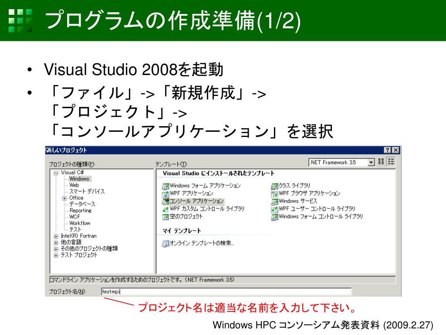
Task: Select the WPF ユーザー コントロール ライブラリ icon
Action: click(x=274, y=210)
